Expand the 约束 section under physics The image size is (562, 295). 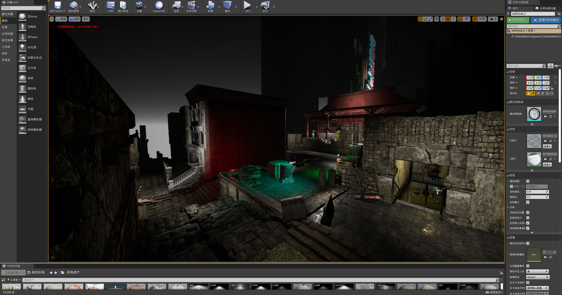(508, 207)
